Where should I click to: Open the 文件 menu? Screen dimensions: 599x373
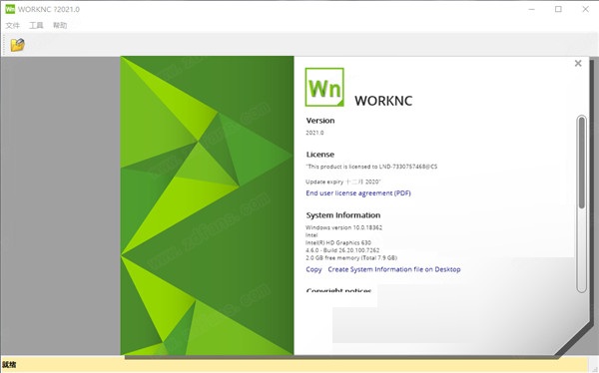pyautogui.click(x=13, y=25)
